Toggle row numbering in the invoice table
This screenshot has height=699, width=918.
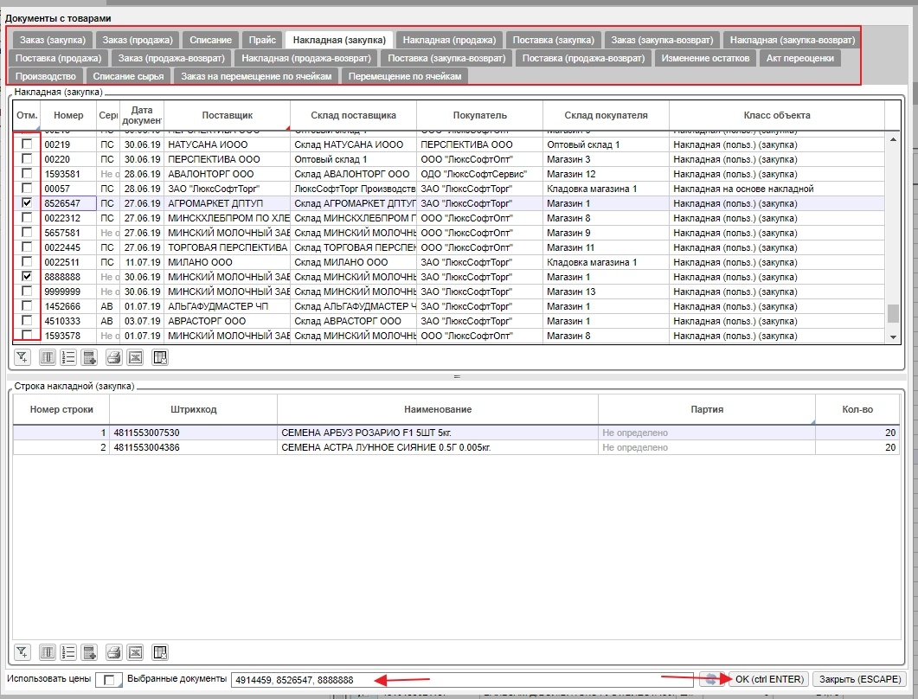pos(68,356)
